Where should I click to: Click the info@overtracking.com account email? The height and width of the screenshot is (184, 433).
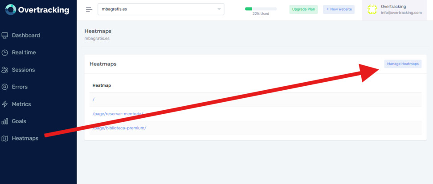(x=401, y=13)
